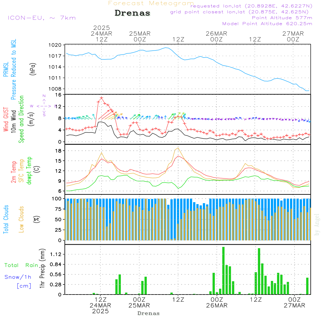Click the bottom 24MAR 2025 12Z label
324x324 pixels.
point(100,306)
